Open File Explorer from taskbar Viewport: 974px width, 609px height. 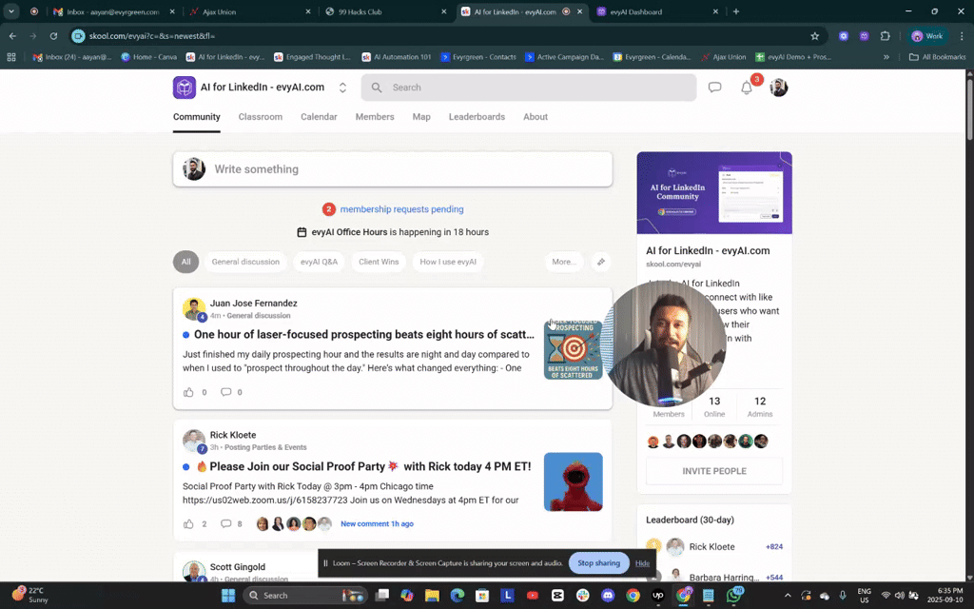(x=433, y=596)
